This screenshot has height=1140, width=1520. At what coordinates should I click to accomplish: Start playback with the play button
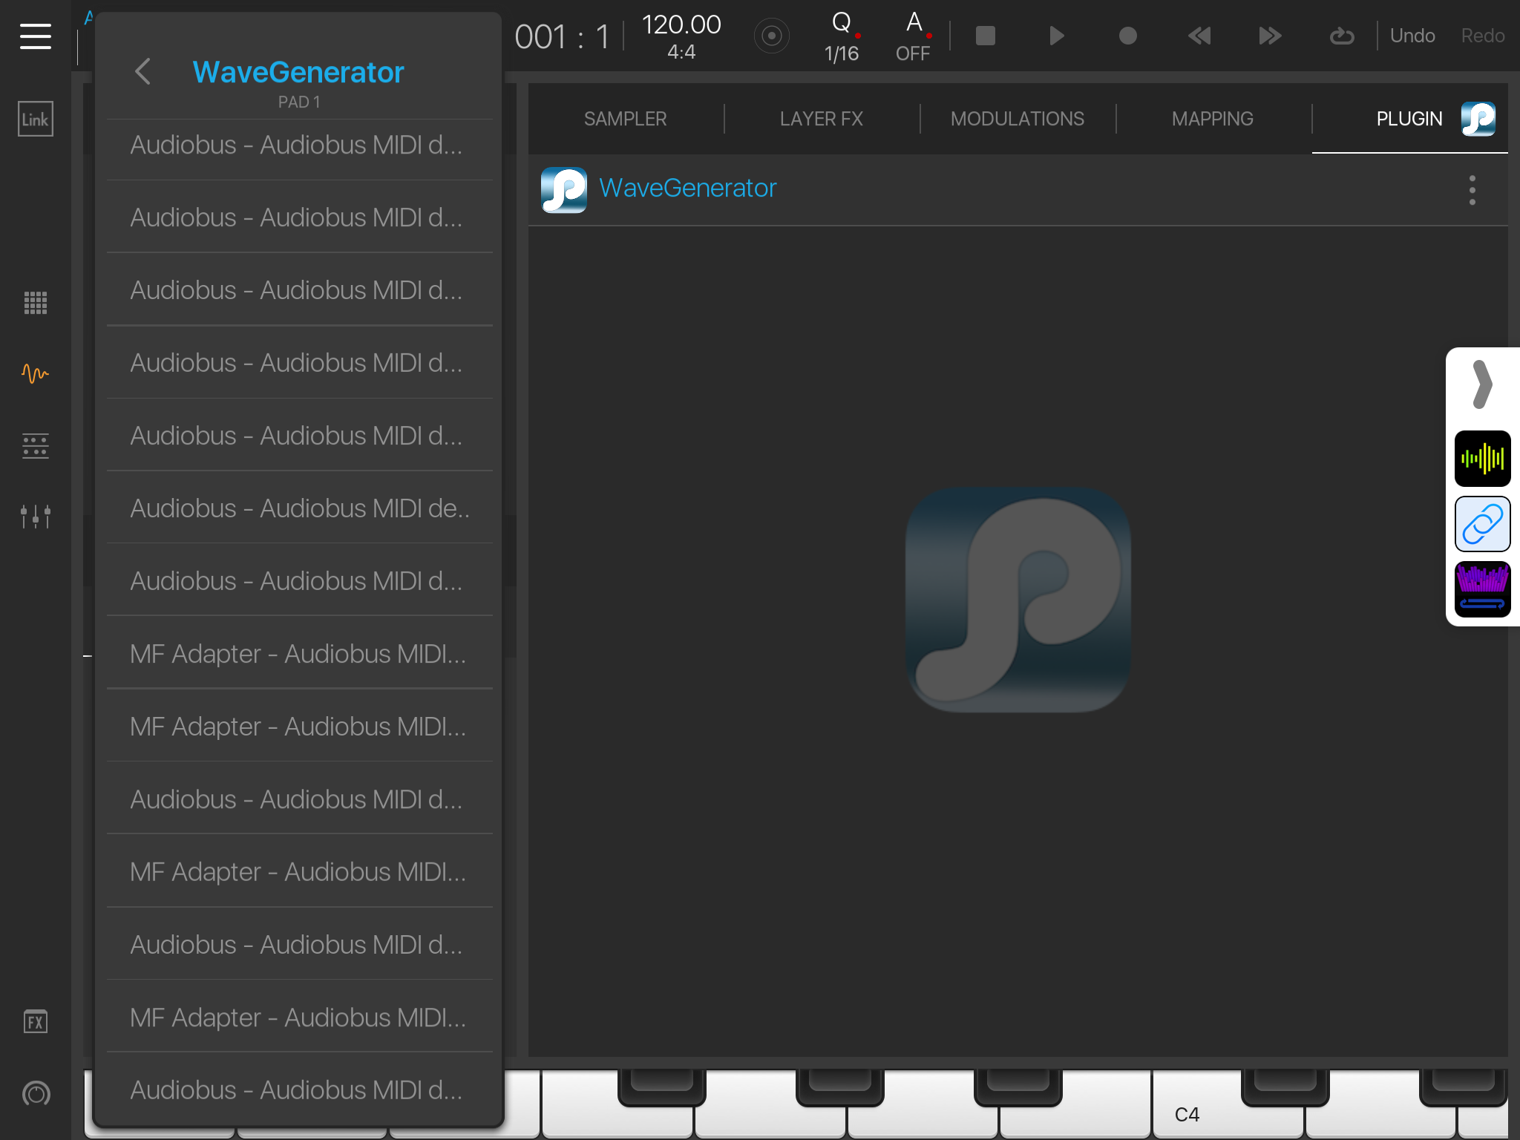click(x=1057, y=36)
